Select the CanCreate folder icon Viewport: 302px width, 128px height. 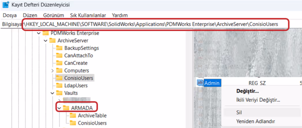click(59, 63)
